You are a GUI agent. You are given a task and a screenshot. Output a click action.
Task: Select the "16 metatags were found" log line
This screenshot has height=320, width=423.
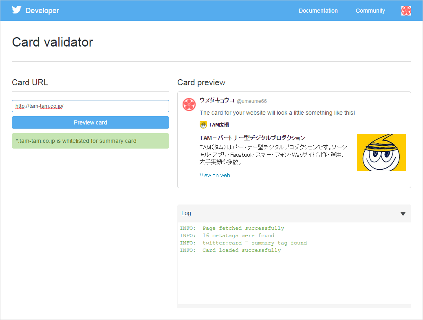pos(227,236)
